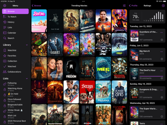
Task: Open A Man Called Otto poster
Action: click(x=119, y=92)
